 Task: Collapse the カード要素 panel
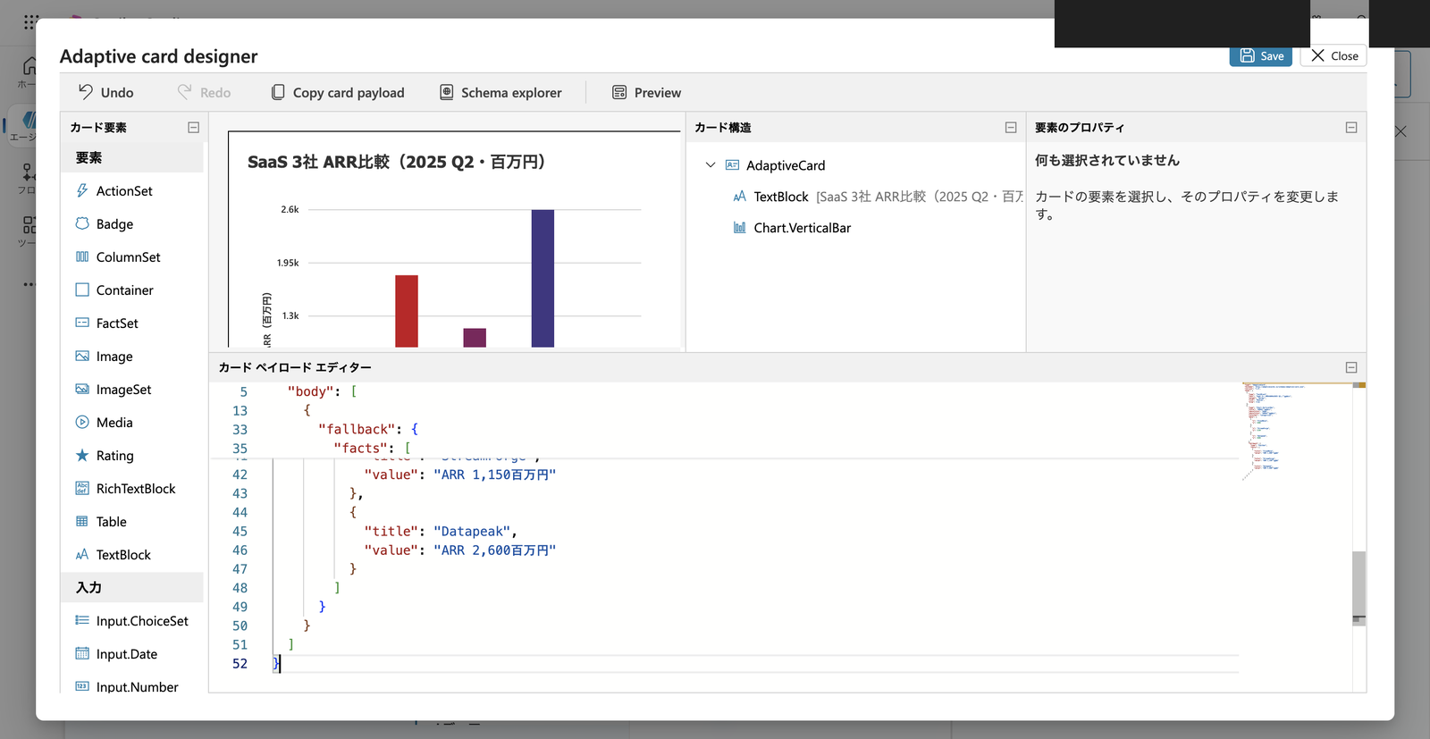click(x=193, y=128)
